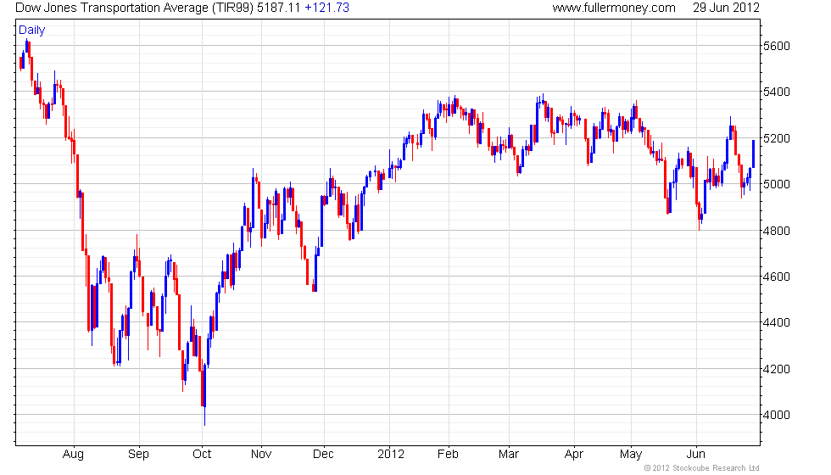This screenshot has width=831, height=475.
Task: Click the 5200 price axis label
Action: (x=777, y=139)
